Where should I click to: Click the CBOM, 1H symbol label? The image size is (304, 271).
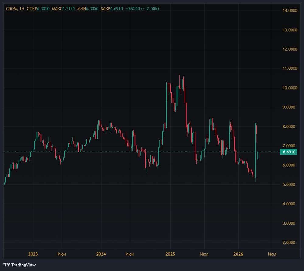15,8
